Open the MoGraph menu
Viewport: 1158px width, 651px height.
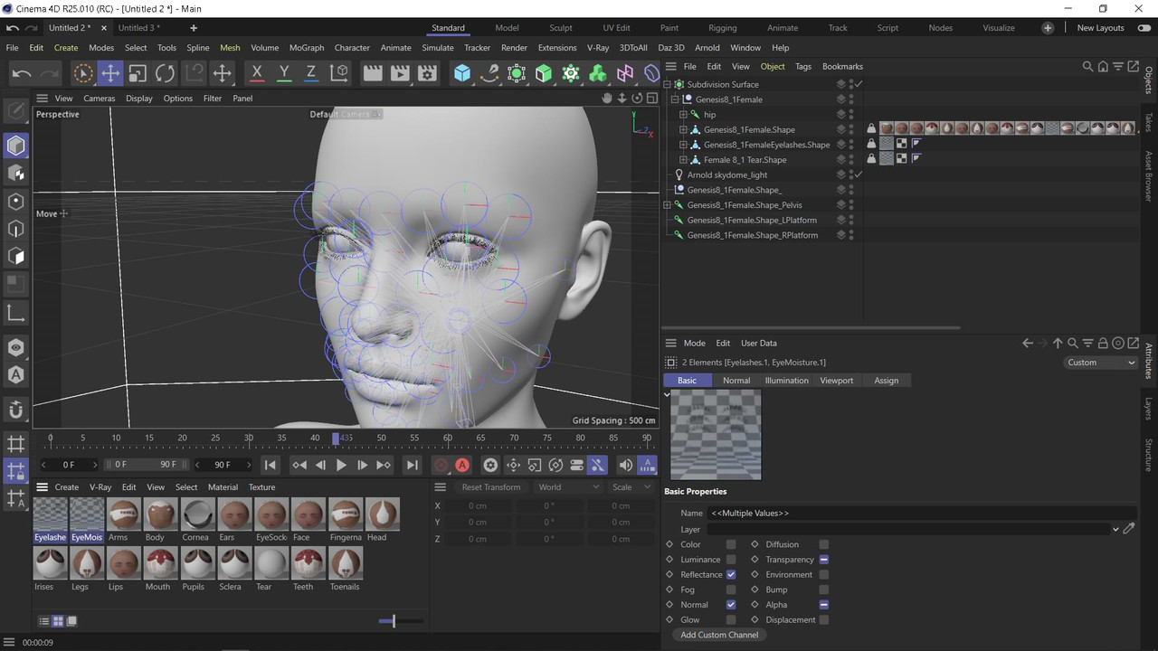click(307, 48)
